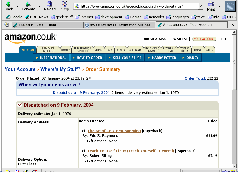Open The Art of Unix Programming link
This screenshot has height=172, width=238.
114,131
